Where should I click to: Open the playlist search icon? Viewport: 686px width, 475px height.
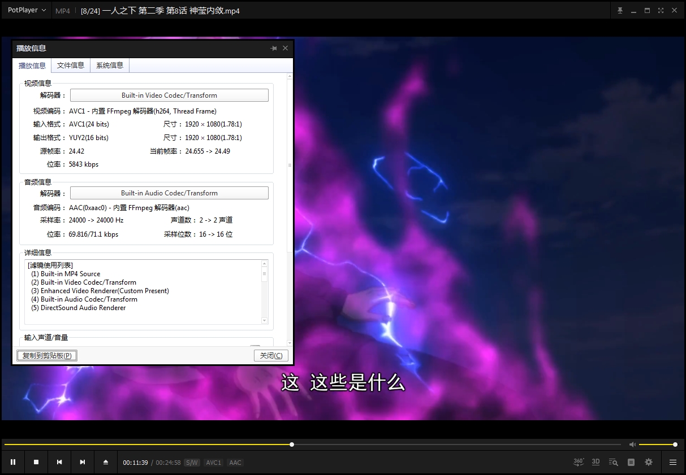coord(613,462)
